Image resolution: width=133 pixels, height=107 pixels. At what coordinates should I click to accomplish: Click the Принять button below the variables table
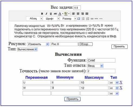tap(72, 99)
